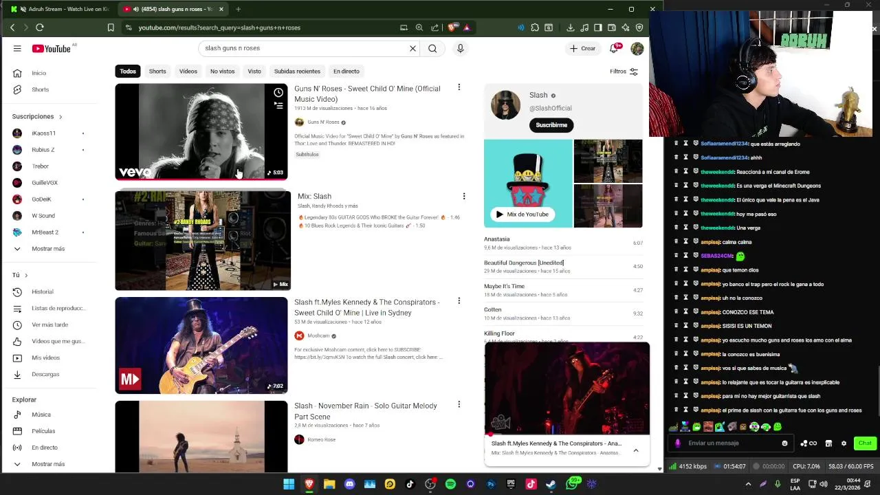Image resolution: width=880 pixels, height=495 pixels.
Task: Open the browser extensions puzzle icon
Action: pos(534,27)
